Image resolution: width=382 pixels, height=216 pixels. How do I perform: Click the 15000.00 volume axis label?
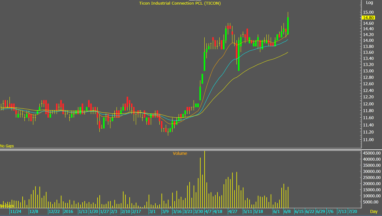371,190
